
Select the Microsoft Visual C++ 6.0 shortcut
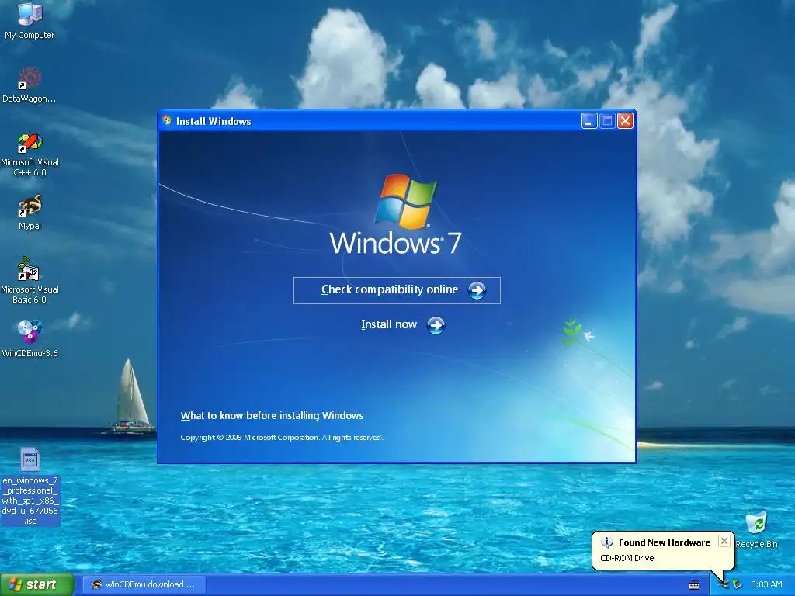(30, 143)
